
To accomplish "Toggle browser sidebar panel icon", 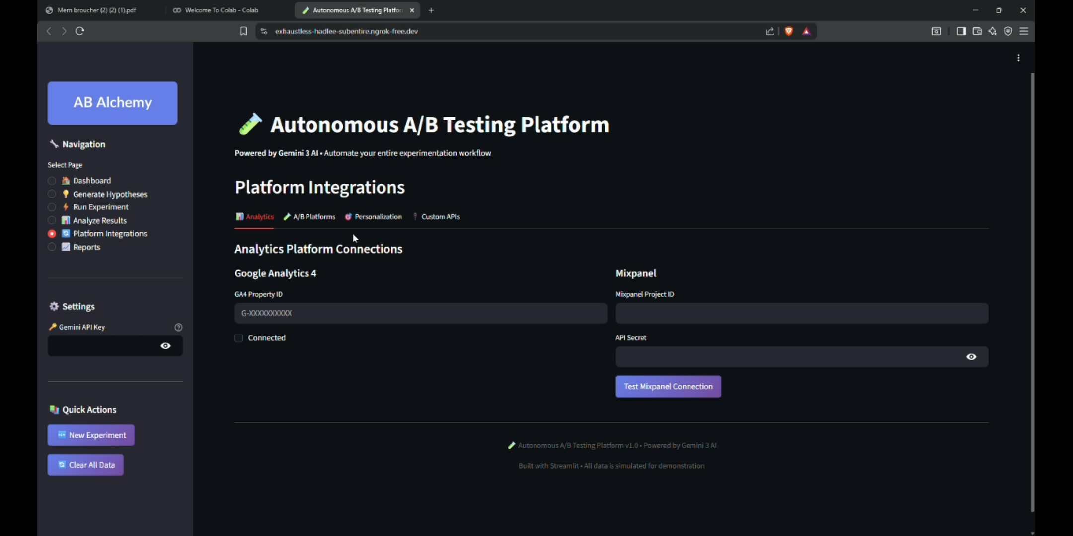I will (961, 31).
